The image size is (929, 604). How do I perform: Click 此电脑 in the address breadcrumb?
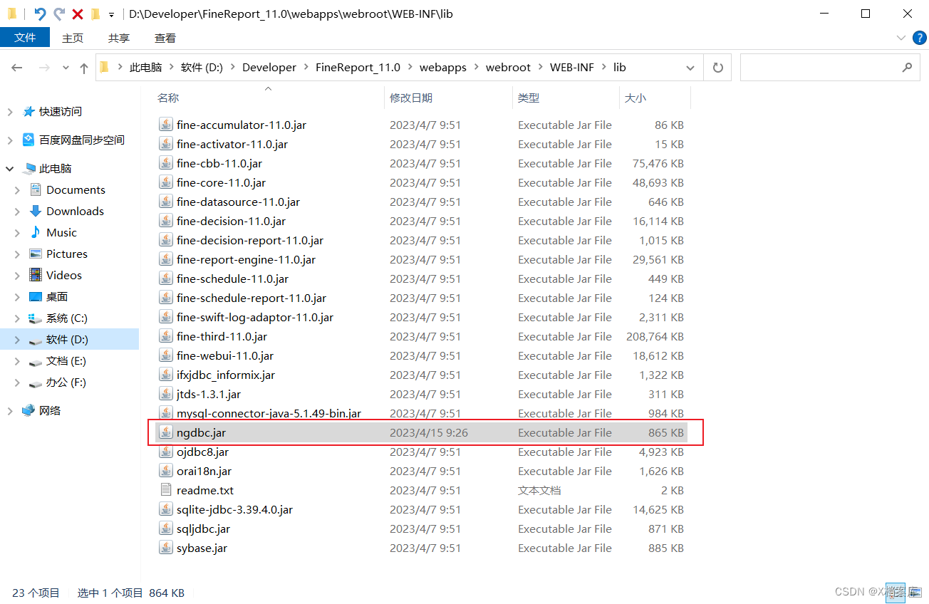145,67
